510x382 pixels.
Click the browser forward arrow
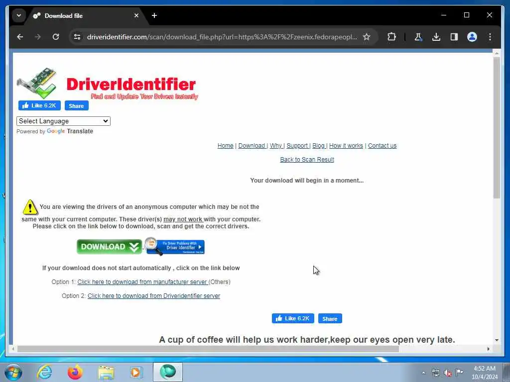[x=38, y=37]
